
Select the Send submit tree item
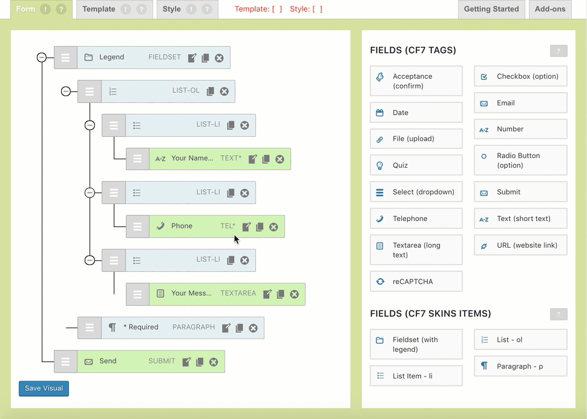tap(121, 361)
